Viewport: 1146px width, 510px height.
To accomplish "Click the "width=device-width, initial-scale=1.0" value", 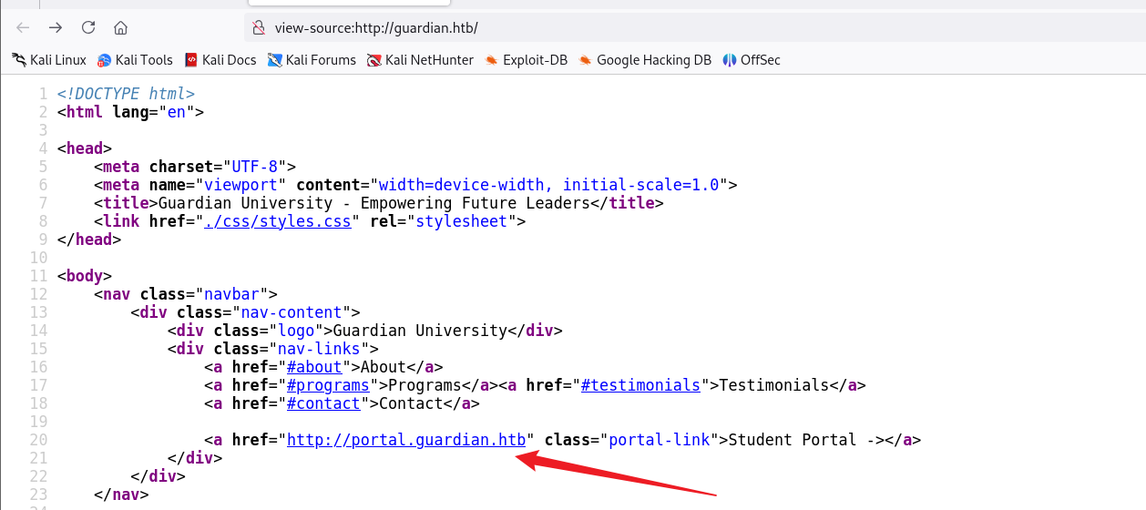I will 549,185.
